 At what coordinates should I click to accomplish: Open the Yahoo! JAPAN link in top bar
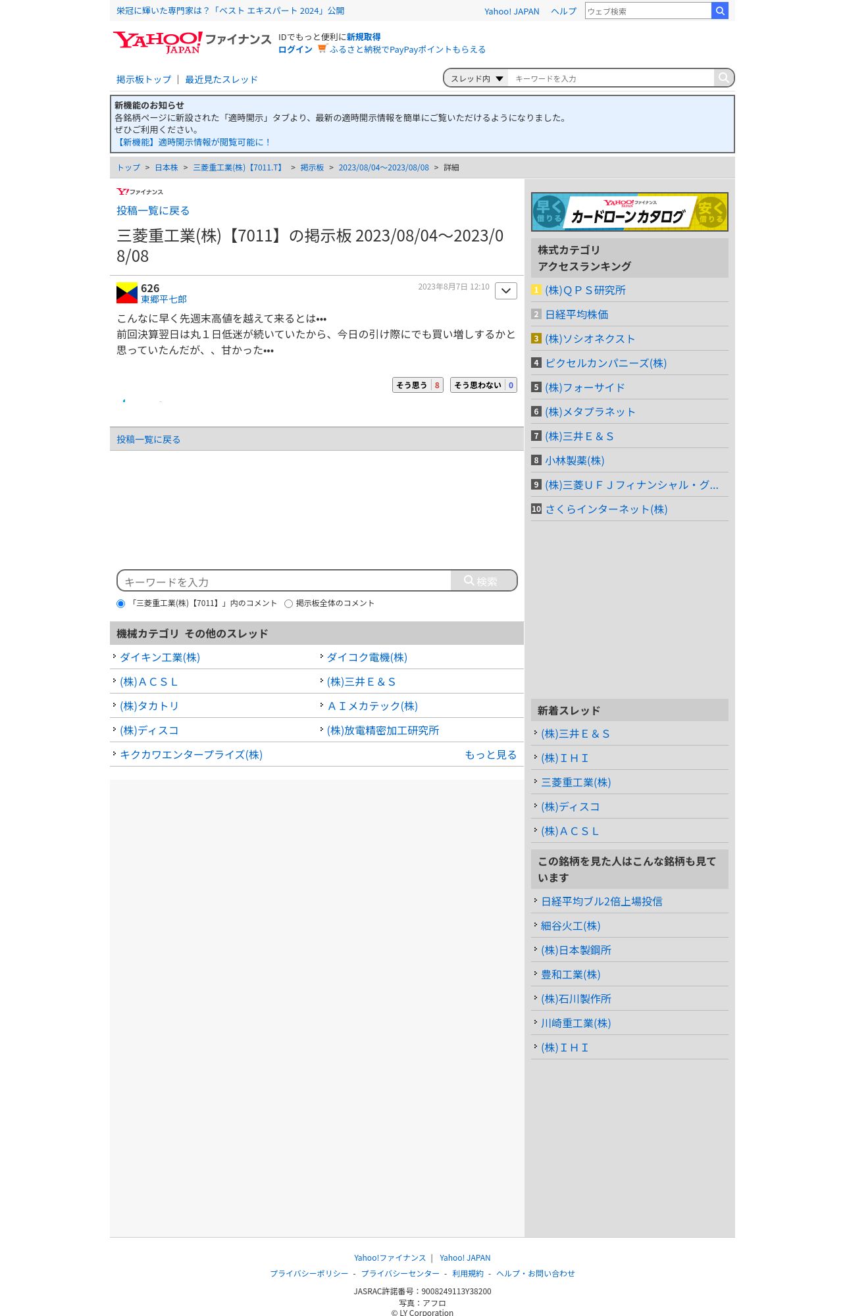coord(512,11)
